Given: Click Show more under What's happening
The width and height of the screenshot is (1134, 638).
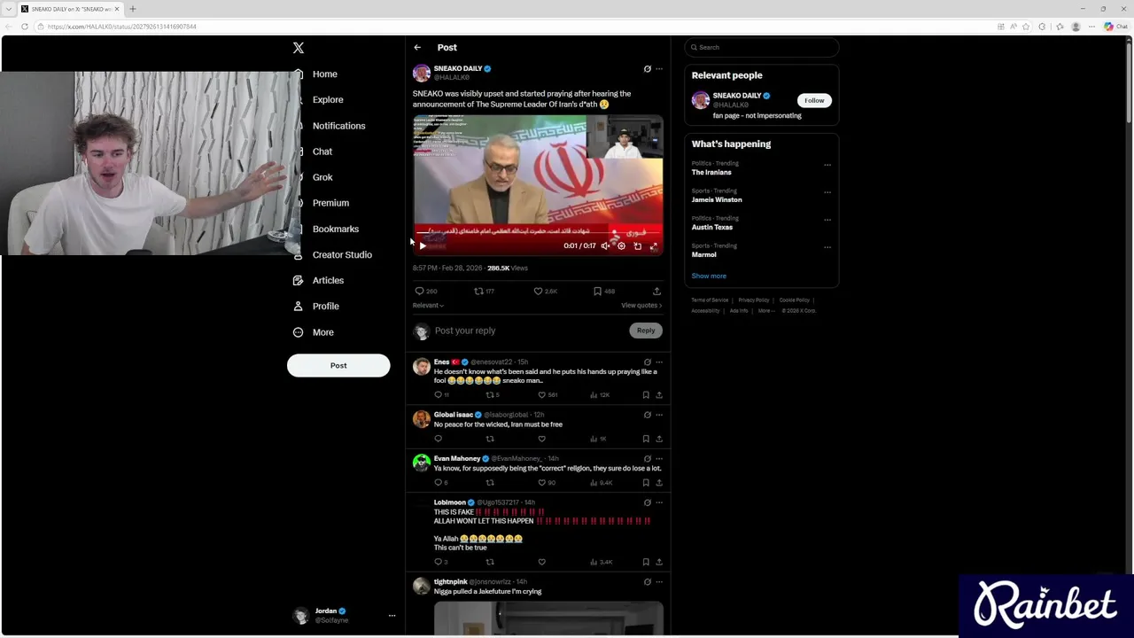Looking at the screenshot, I should [x=709, y=276].
